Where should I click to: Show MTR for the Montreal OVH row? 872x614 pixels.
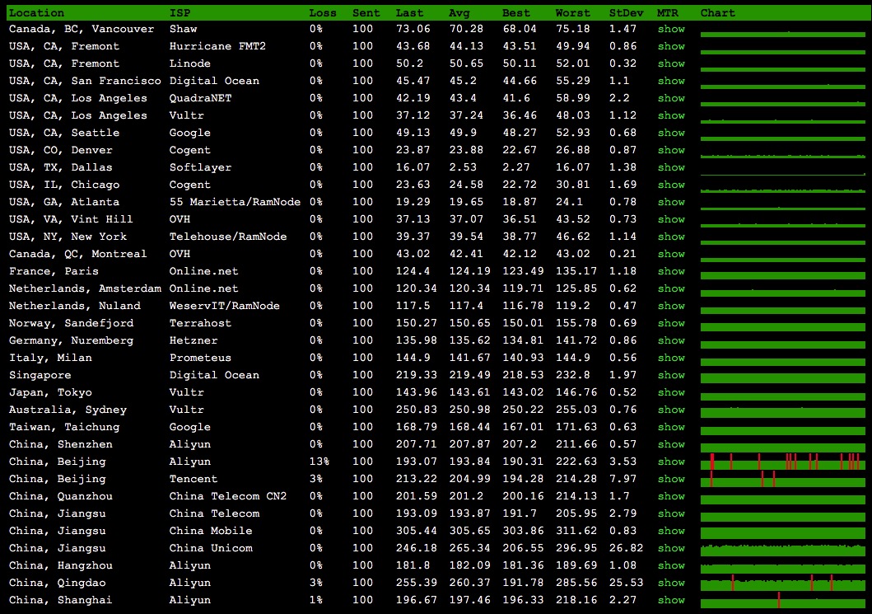671,254
